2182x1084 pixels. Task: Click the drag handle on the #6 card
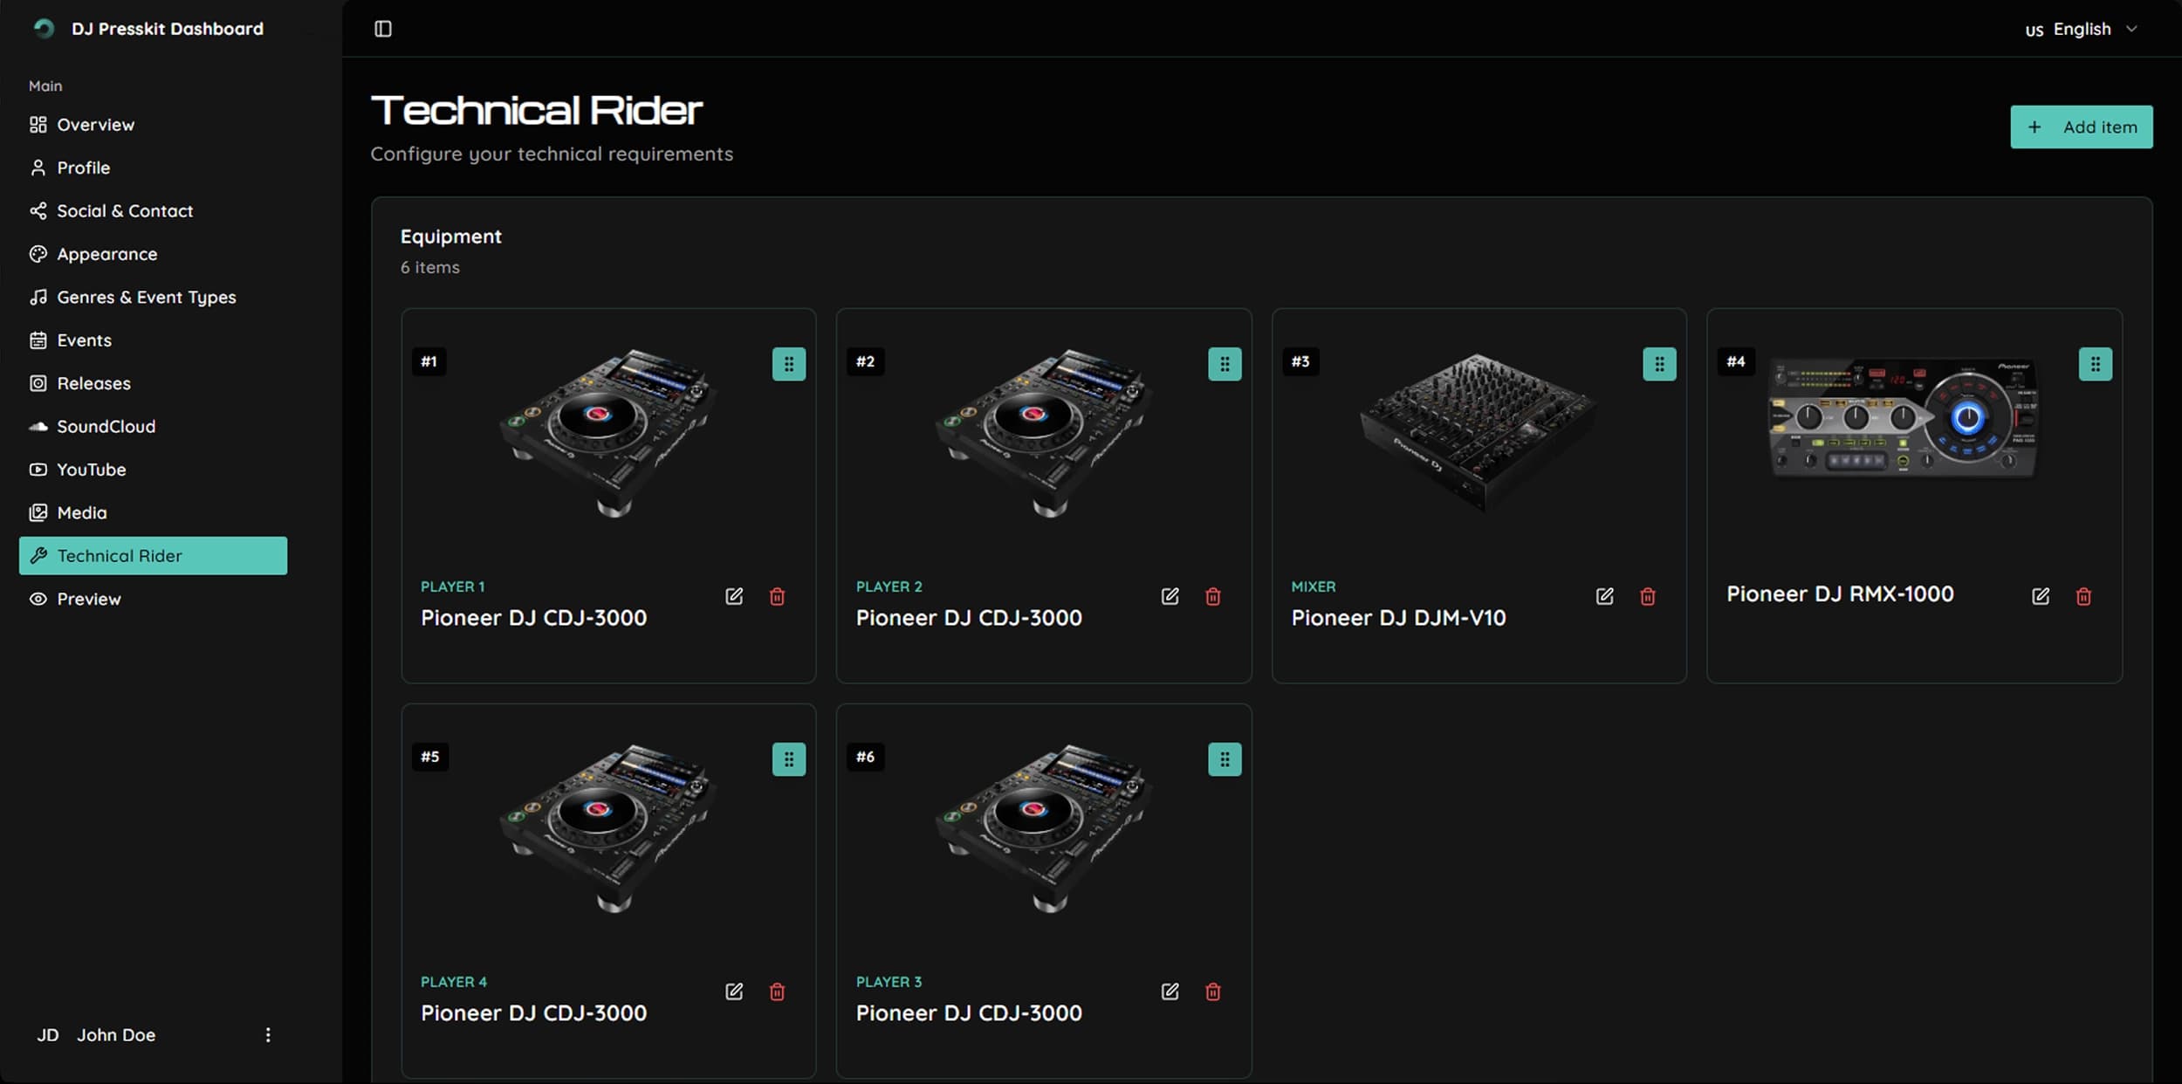[1225, 758]
